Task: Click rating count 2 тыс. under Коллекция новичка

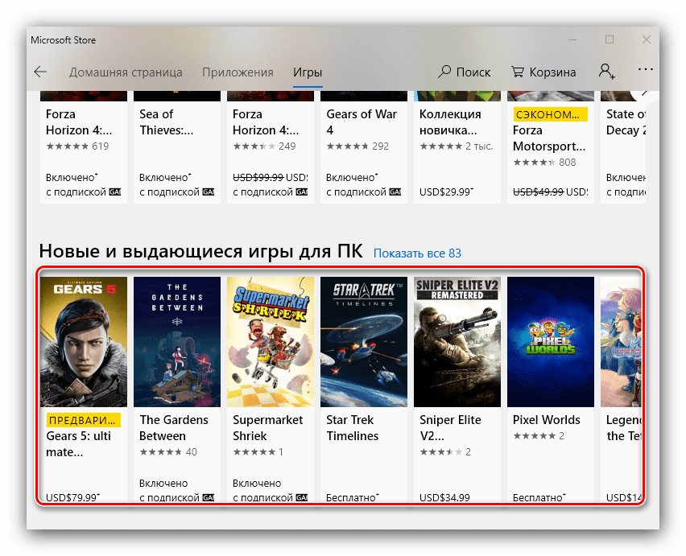Action: point(479,146)
